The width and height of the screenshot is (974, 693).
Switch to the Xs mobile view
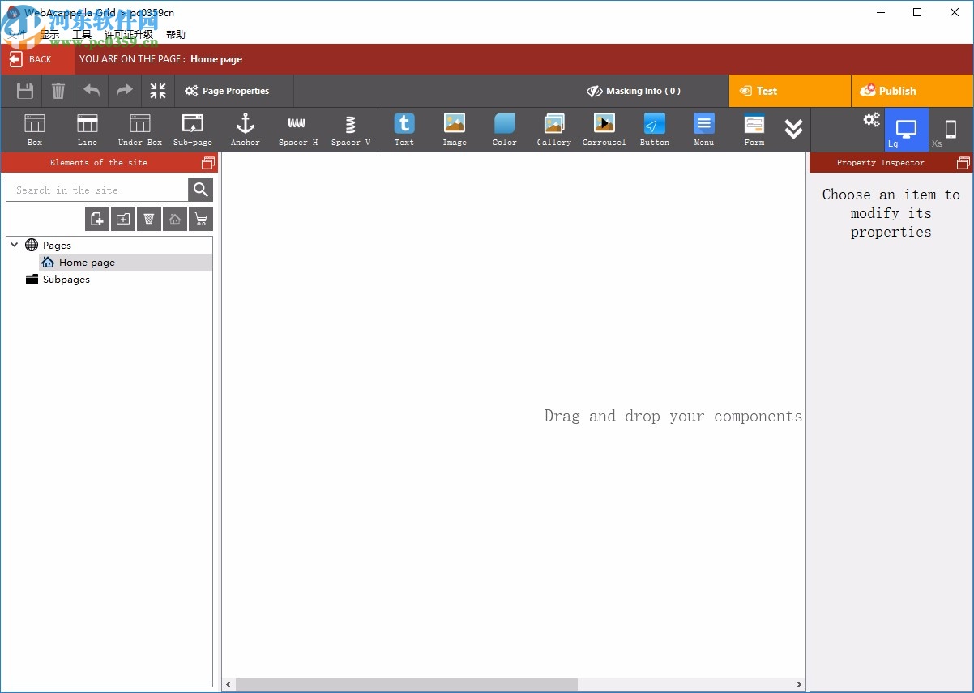[x=951, y=130]
